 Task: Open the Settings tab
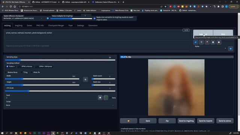pyautogui.click(x=81, y=25)
